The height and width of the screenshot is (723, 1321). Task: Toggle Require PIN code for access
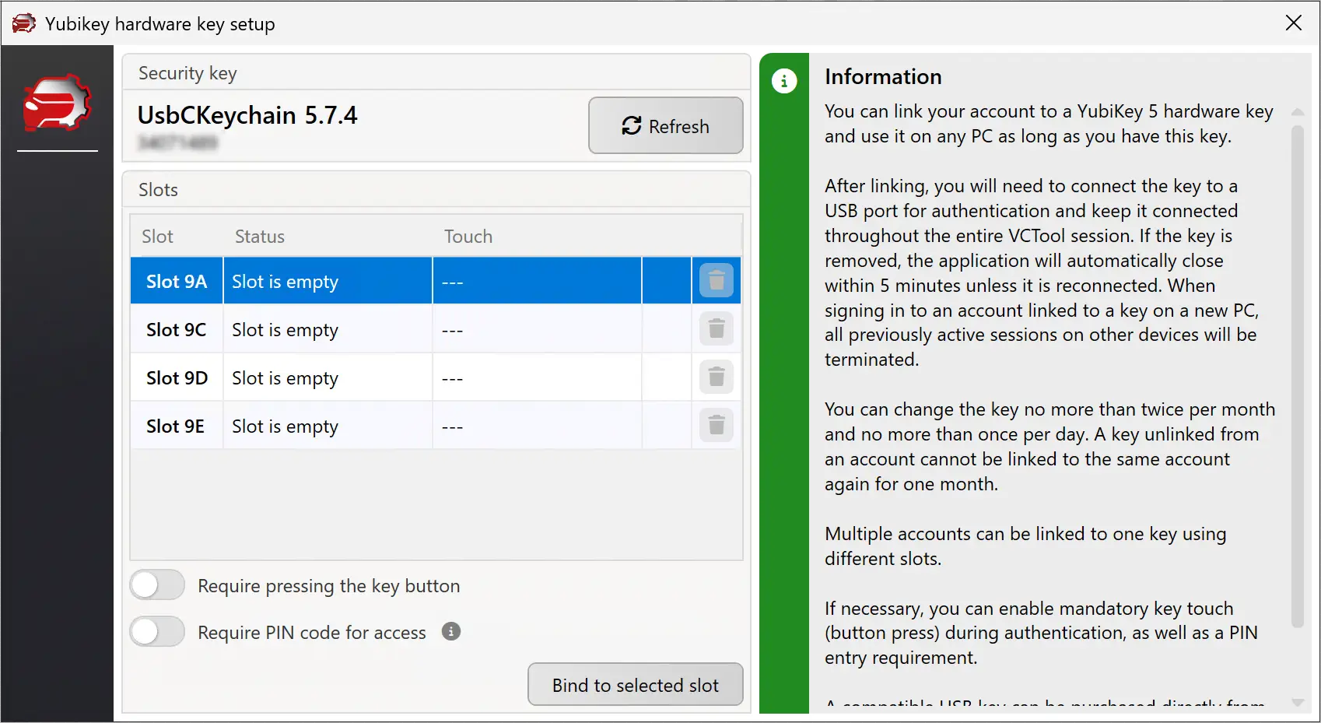[x=157, y=632]
